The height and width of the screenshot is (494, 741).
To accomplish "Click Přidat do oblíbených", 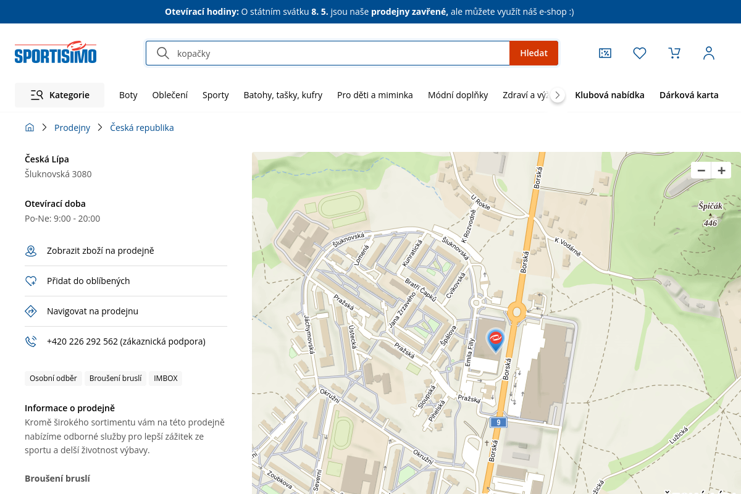I will pyautogui.click(x=88, y=281).
